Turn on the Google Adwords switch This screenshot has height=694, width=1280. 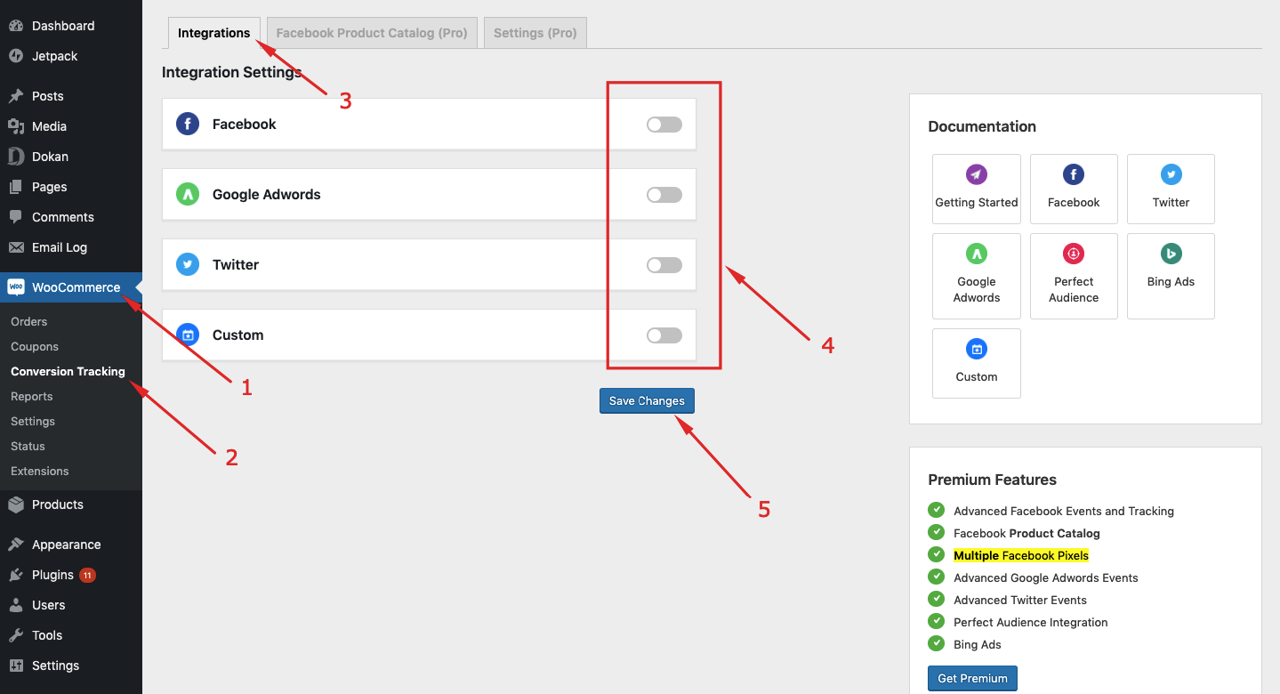(664, 194)
